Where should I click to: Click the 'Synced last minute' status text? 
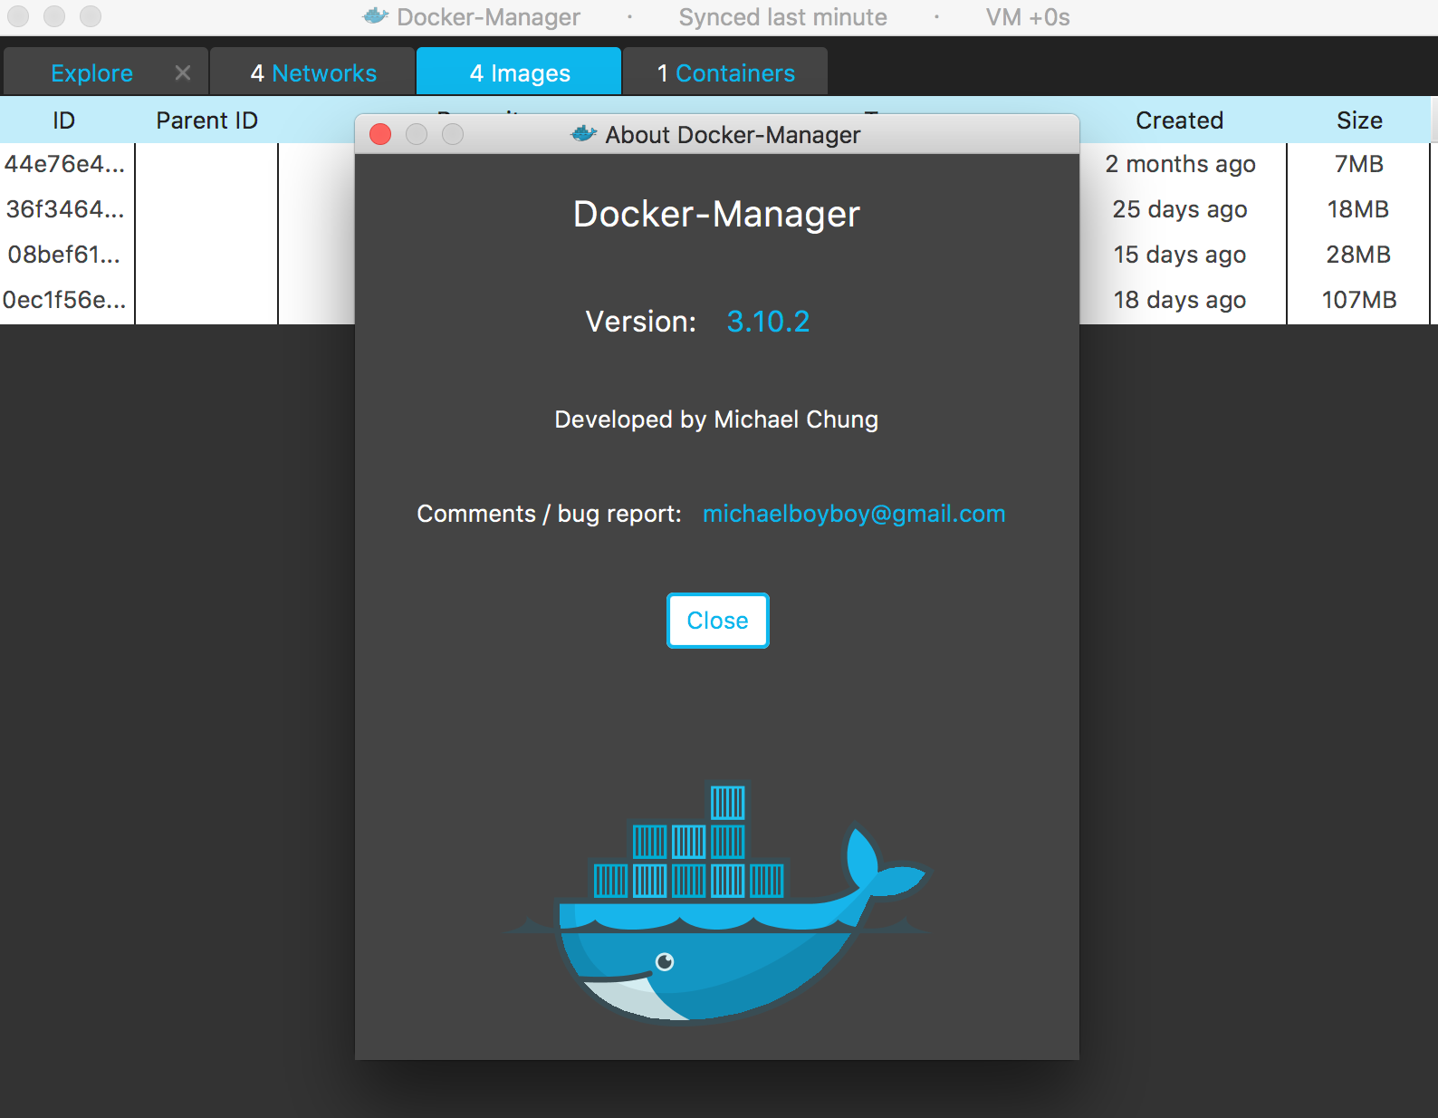point(783,17)
